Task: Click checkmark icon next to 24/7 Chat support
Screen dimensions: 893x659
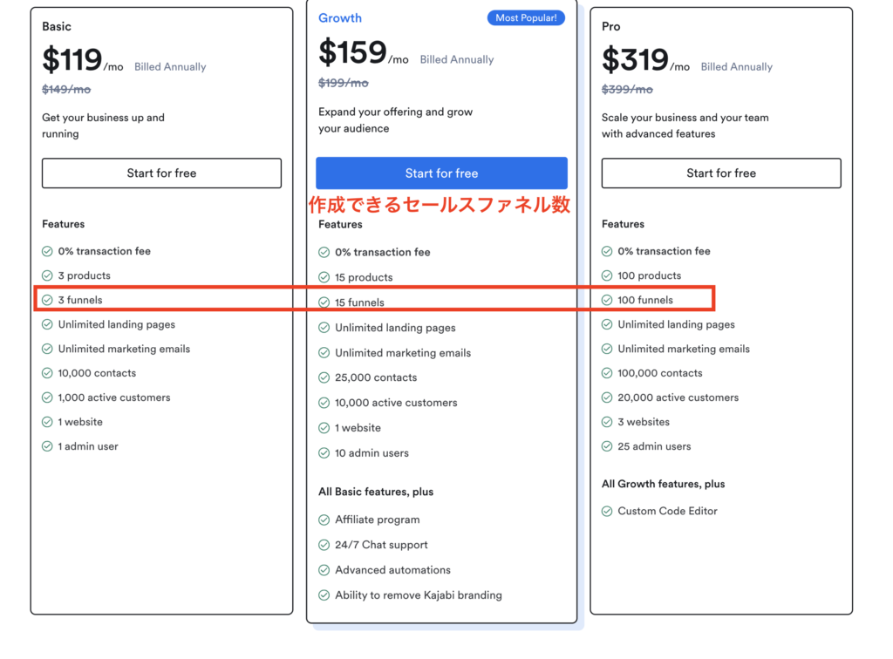Action: [x=324, y=545]
